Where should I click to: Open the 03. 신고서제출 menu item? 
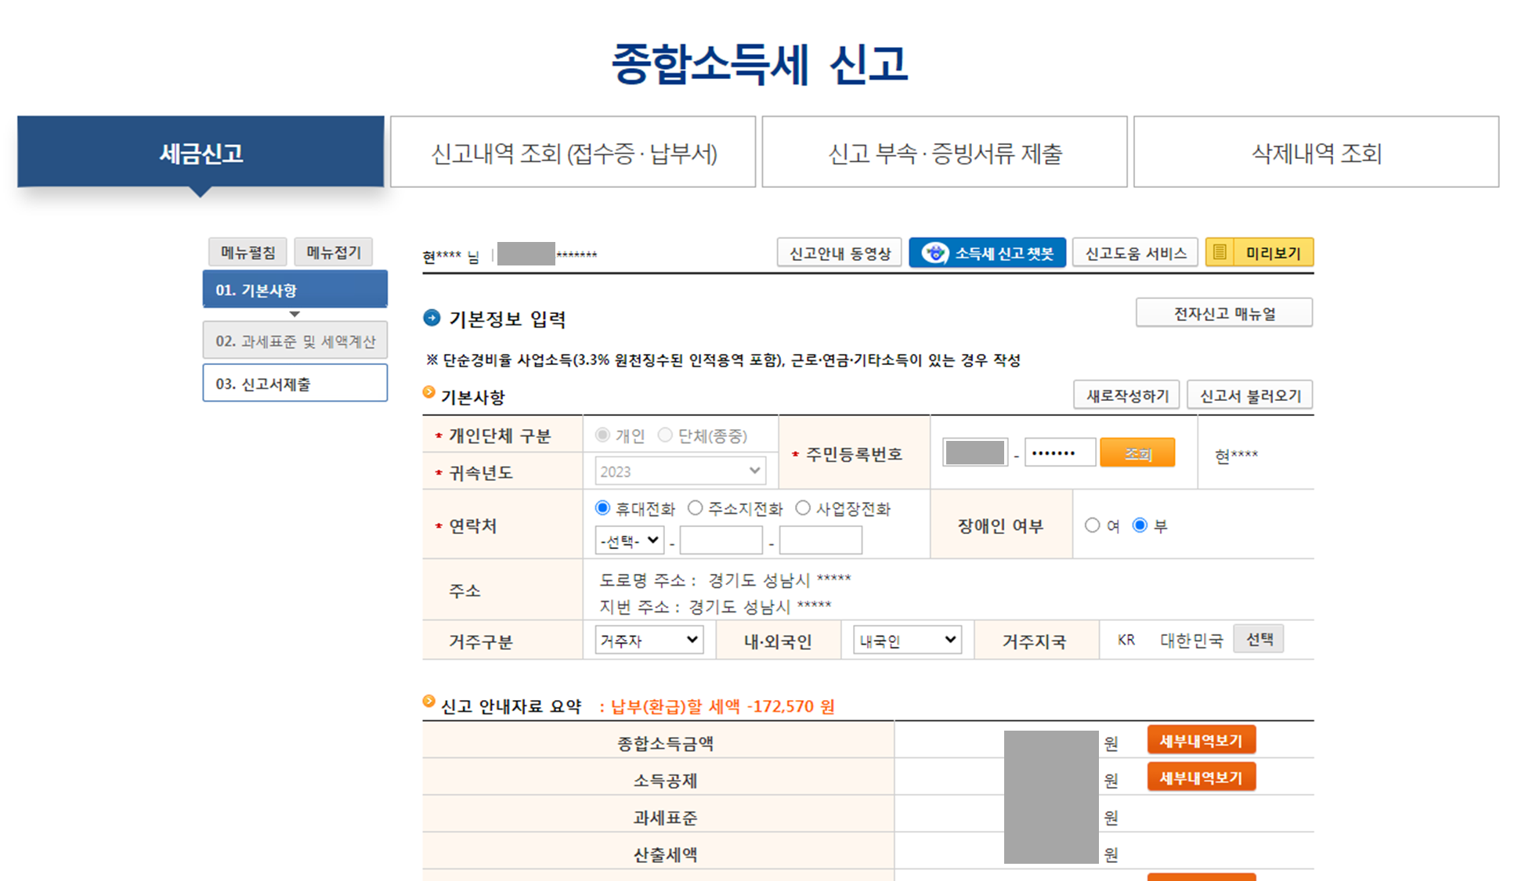point(295,384)
